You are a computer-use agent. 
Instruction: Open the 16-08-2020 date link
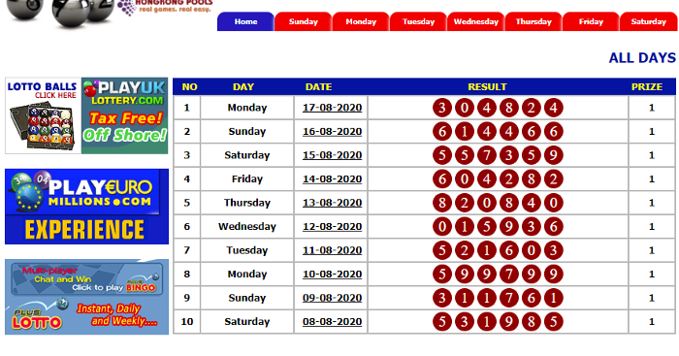click(x=332, y=131)
